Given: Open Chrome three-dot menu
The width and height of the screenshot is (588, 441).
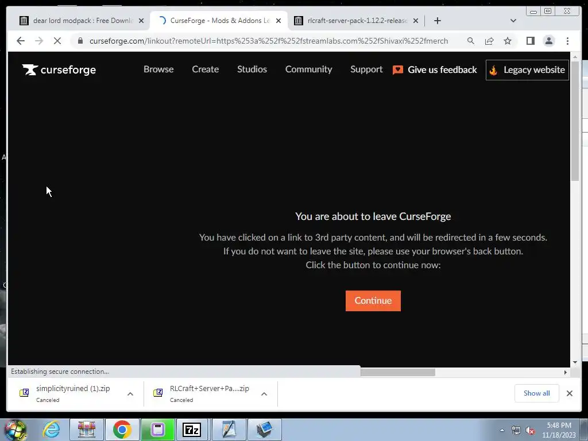Looking at the screenshot, I should (x=567, y=41).
